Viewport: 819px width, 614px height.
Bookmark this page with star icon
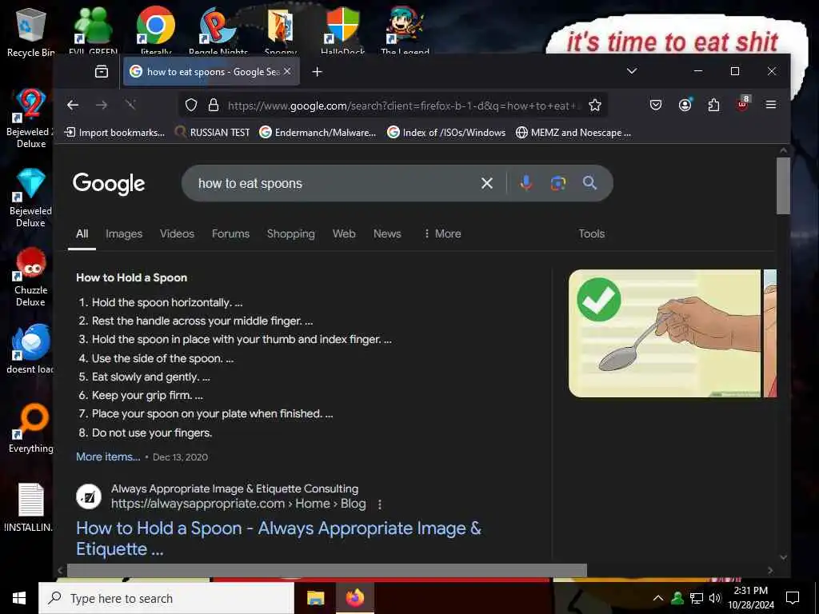[x=595, y=106]
